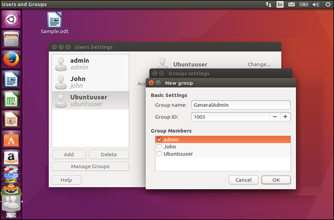Launch Firefox from the dock
This screenshot has height=220, width=334.
coord(11,59)
